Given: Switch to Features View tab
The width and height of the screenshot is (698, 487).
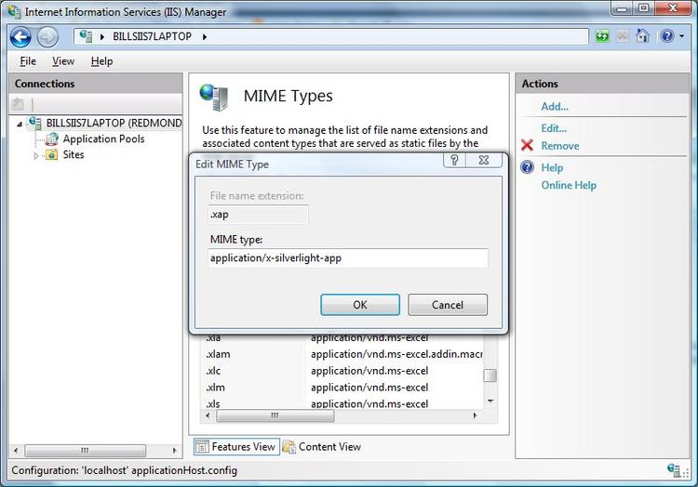Looking at the screenshot, I should tap(236, 446).
